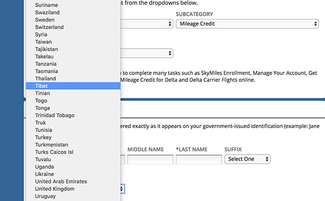The height and width of the screenshot is (201, 325).
Task: Choose Thailand from the dropdown options
Action: (x=73, y=78)
